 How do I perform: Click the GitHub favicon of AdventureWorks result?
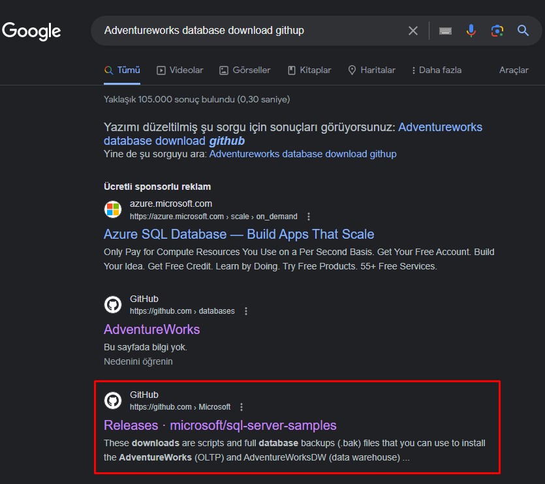point(113,305)
